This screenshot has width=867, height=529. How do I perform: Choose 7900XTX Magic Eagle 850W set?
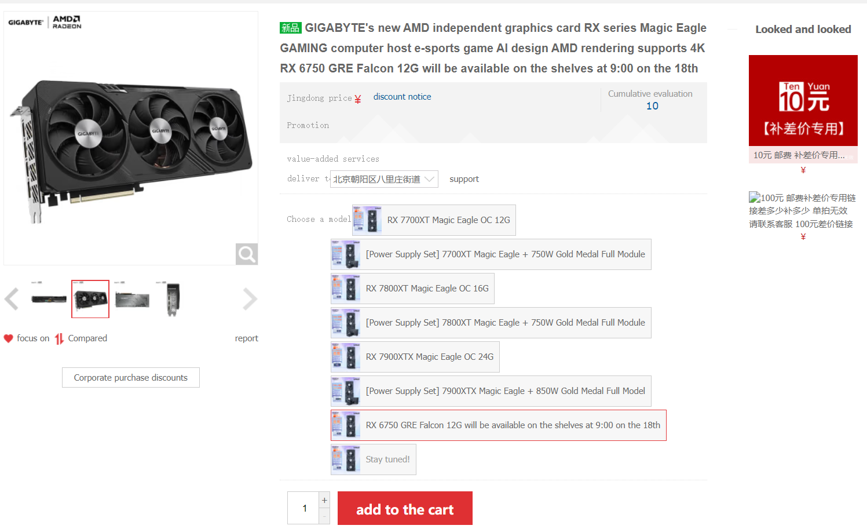tap(491, 391)
